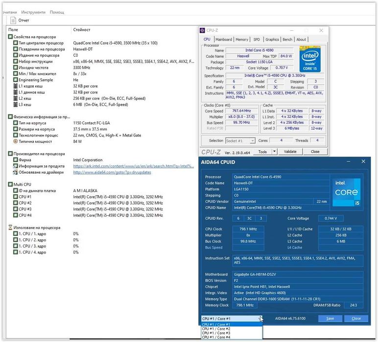Click the Intel Core i5 logo in CPU-Z
This screenshot has height=342, width=378.
[310, 59]
